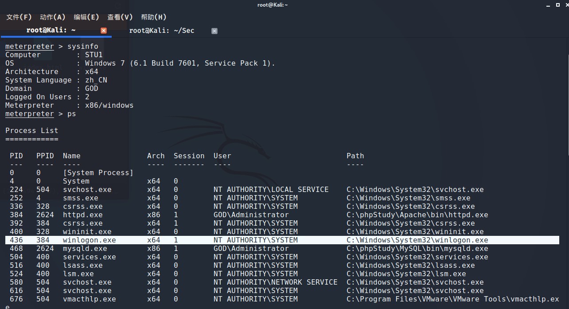Viewport: 569px width, 309px height.
Task: Click the User column header
Action: pyautogui.click(x=222, y=156)
